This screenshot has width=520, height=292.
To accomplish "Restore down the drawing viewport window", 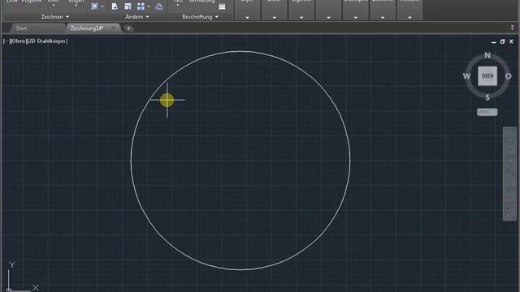I will pos(502,41).
